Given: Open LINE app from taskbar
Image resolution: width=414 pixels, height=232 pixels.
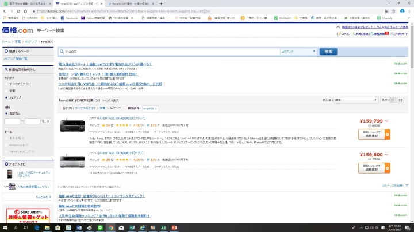Looking at the screenshot, I should [100, 228].
